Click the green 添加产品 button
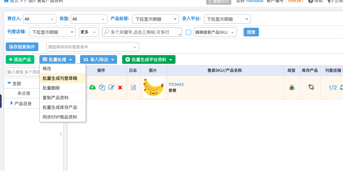Viewport: 343px width, 171px height. point(20,59)
